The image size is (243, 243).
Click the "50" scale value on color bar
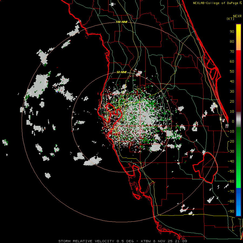(232, 72)
